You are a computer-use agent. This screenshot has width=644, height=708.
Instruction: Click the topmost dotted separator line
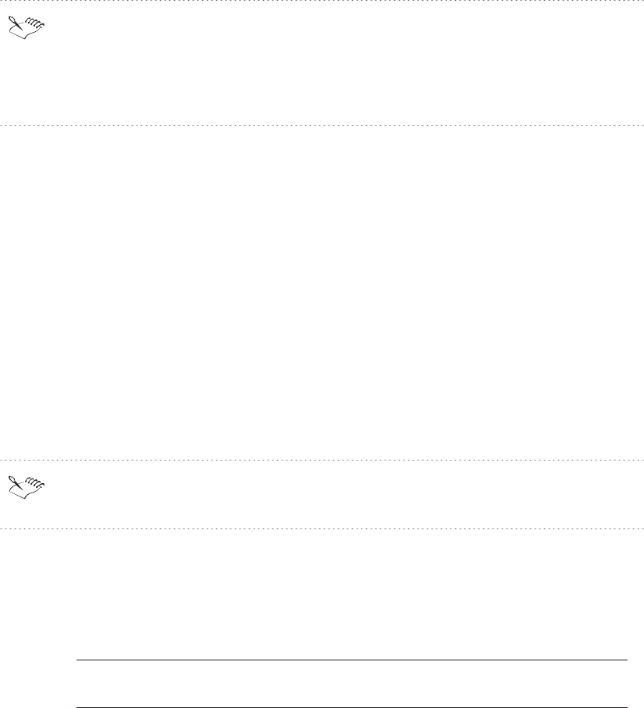322,1
